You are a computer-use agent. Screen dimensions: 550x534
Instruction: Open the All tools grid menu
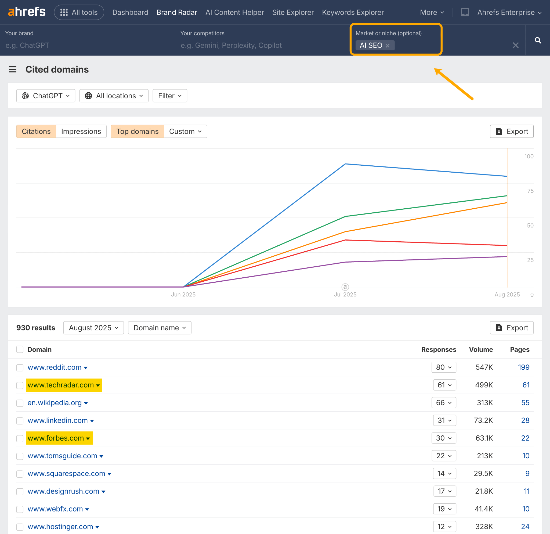point(64,12)
